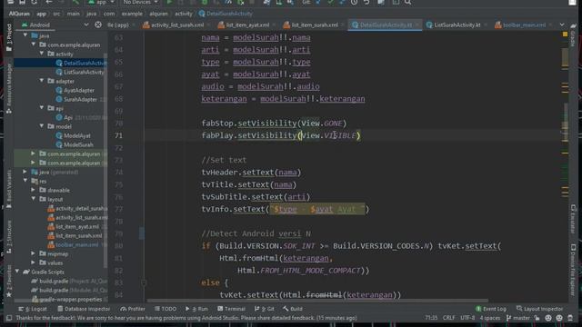Image resolution: width=582 pixels, height=327 pixels.
Task: Click the undo arrow in the toolbar
Action: coord(366,2)
